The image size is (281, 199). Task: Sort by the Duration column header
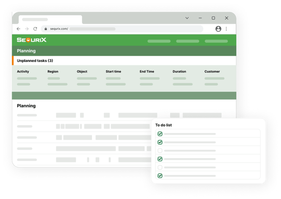[x=179, y=71]
